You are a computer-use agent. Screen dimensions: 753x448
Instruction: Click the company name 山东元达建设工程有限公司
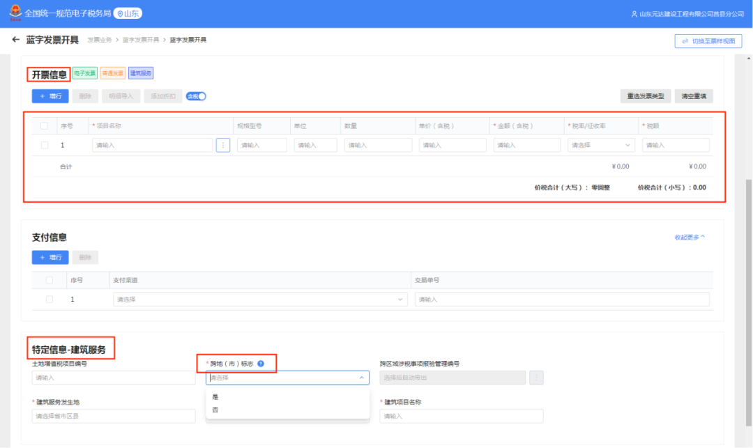click(692, 14)
